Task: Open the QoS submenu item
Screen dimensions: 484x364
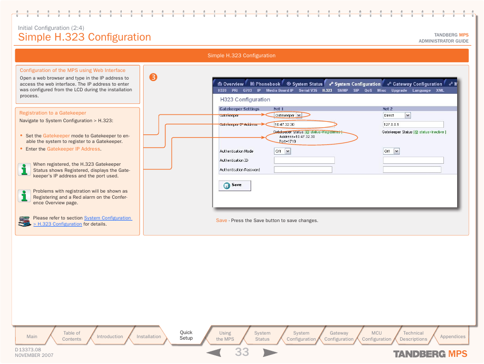Action: click(368, 90)
